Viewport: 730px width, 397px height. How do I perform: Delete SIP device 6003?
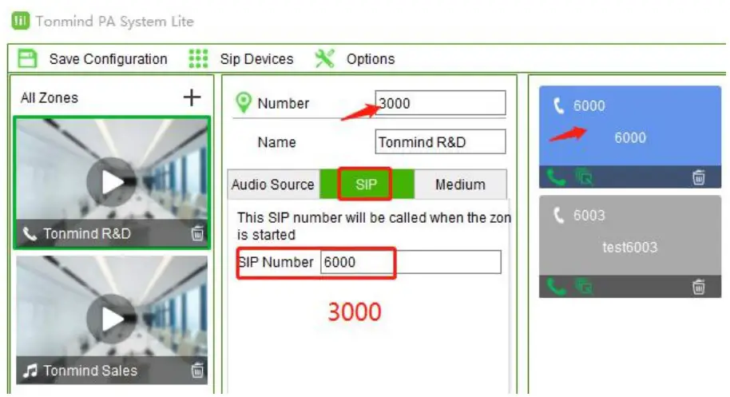(698, 287)
